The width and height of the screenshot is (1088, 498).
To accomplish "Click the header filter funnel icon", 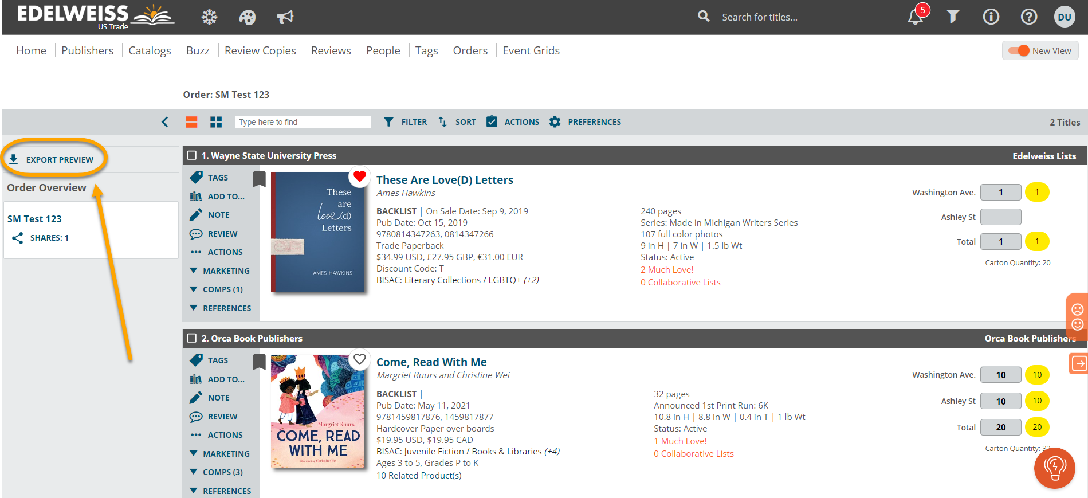I will (x=953, y=17).
